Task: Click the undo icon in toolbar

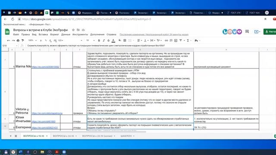Action: click(x=9, y=40)
